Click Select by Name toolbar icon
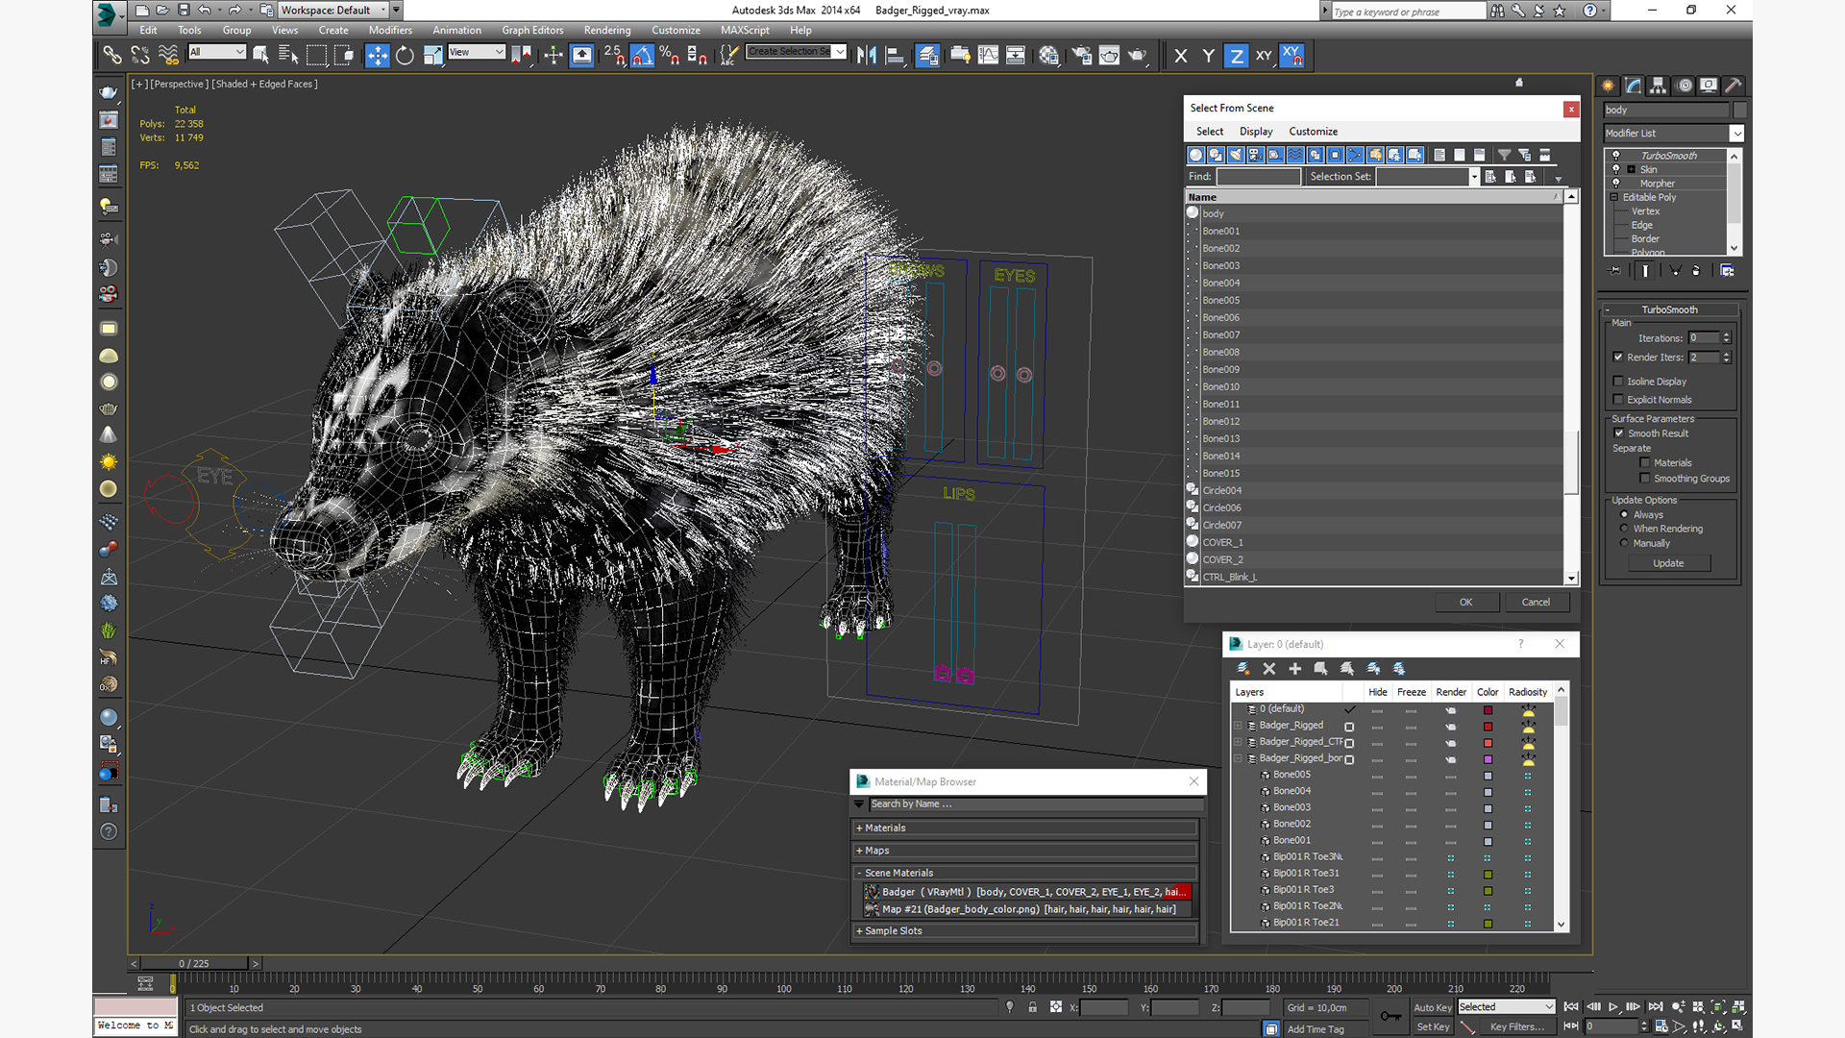1845x1038 pixels. pos(288,56)
